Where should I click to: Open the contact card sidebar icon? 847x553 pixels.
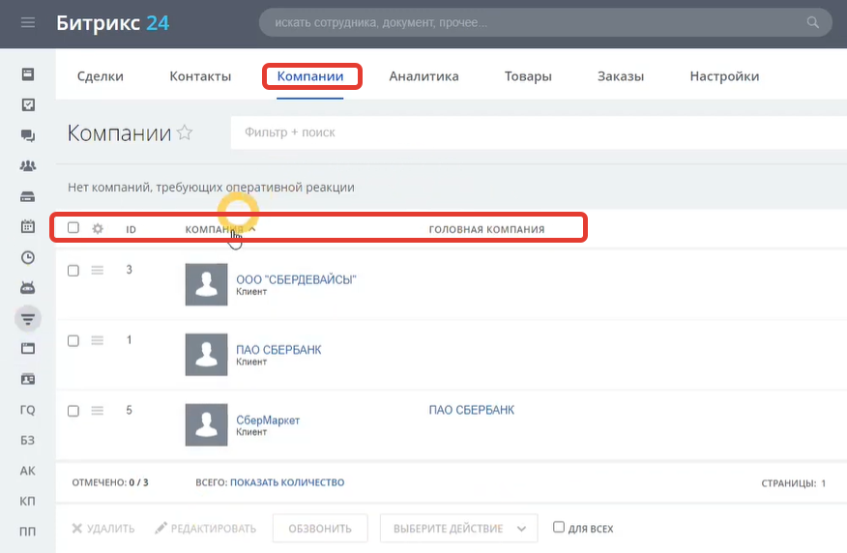(27, 379)
